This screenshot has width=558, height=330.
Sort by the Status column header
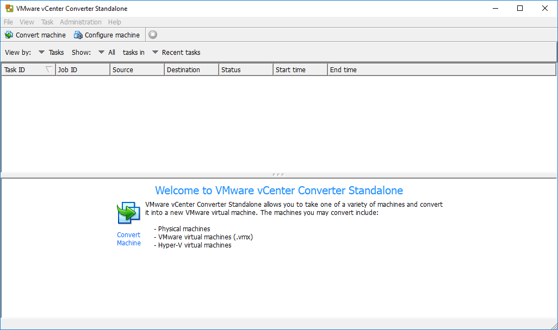(x=246, y=69)
